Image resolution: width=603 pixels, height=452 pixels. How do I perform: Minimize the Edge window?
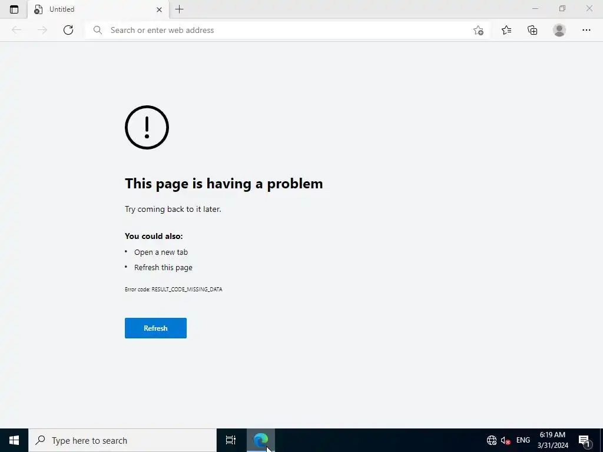pos(535,8)
